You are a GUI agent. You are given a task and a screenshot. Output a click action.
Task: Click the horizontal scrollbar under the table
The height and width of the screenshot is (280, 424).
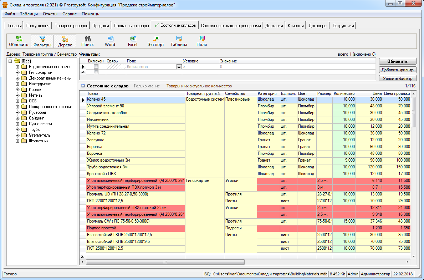click(x=165, y=262)
